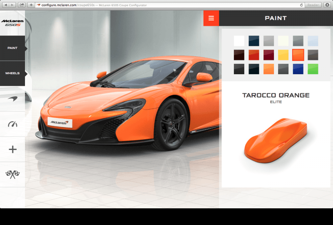Click the McLaren 650S logo
Image resolution: width=333 pixels, height=225 pixels.
click(x=12, y=23)
